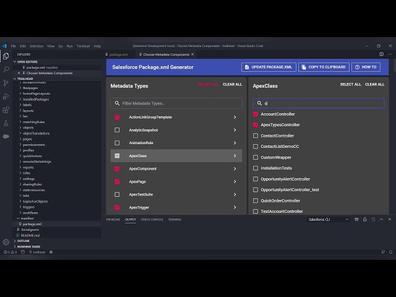Open the Run and Debug view
This screenshot has height=297, width=396.
click(x=6, y=97)
